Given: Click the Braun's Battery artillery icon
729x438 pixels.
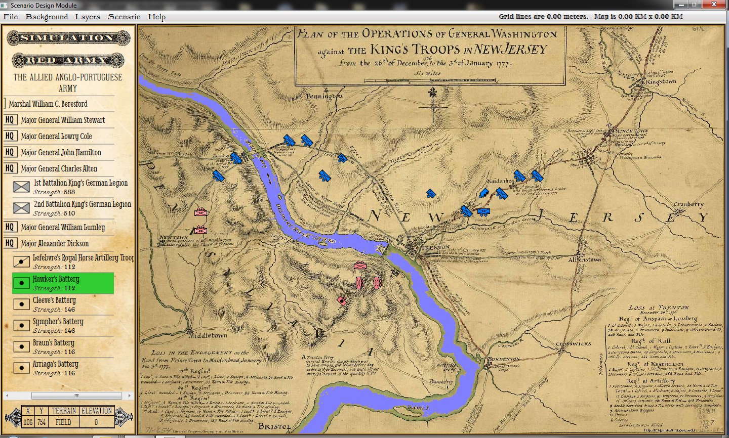Looking at the screenshot, I should [x=21, y=346].
